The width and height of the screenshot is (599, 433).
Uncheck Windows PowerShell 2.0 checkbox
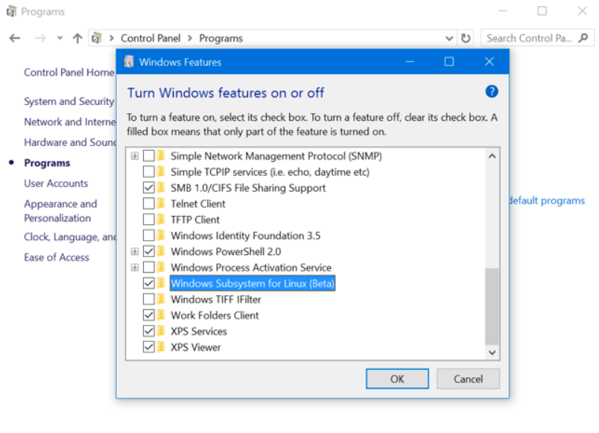[x=149, y=251]
